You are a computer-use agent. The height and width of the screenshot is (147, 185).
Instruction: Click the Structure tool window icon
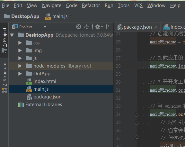[x=4, y=90]
